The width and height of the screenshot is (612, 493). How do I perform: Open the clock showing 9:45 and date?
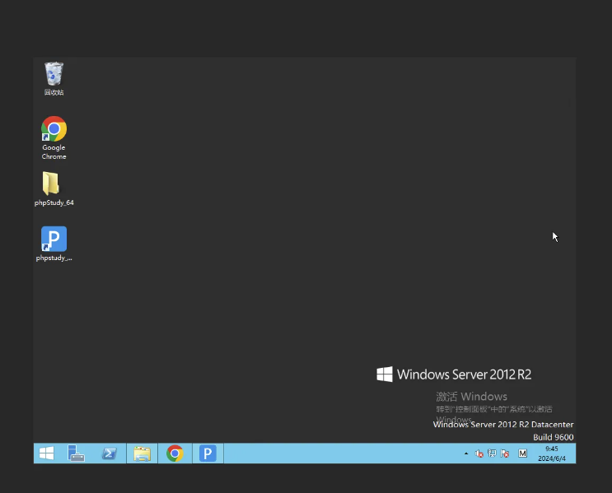click(551, 453)
